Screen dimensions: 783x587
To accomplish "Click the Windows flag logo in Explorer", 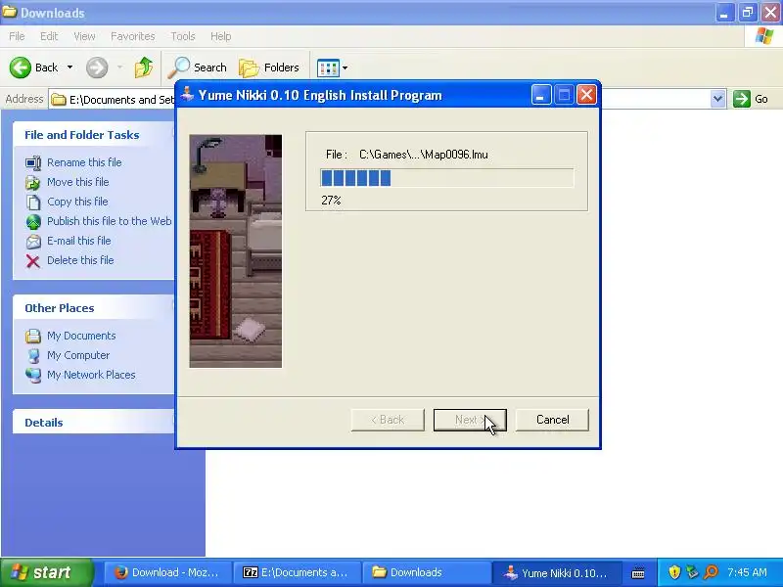I will (763, 36).
